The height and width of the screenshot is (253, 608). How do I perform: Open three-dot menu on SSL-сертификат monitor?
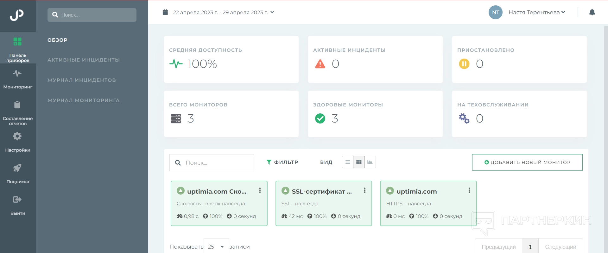point(364,190)
